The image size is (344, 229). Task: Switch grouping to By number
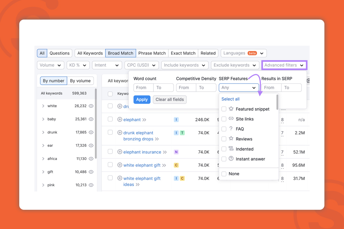[54, 81]
